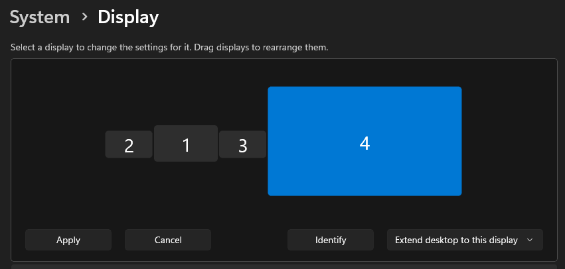
Task: Select the highlighted blue display 4
Action: (x=364, y=141)
